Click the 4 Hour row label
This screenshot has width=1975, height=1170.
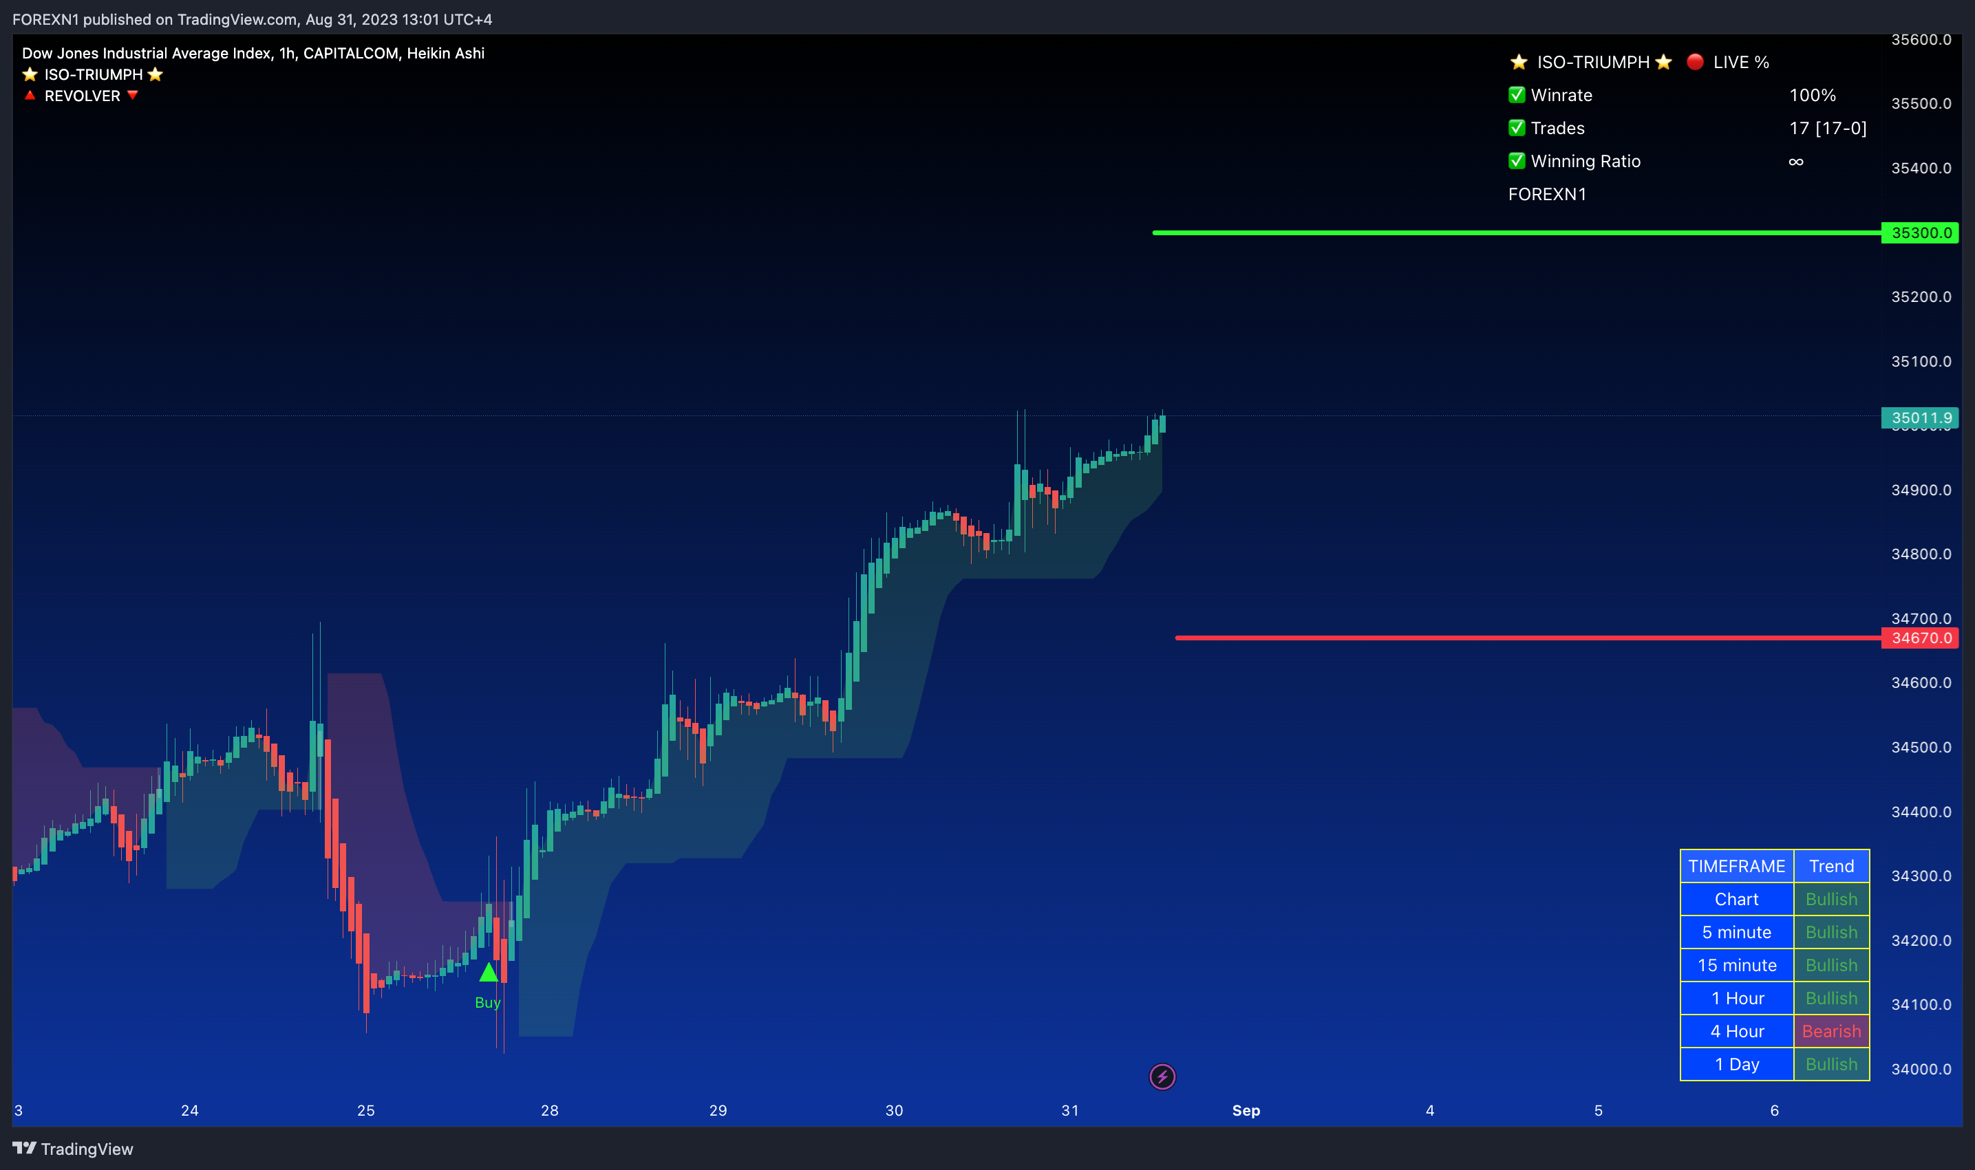click(x=1737, y=1031)
